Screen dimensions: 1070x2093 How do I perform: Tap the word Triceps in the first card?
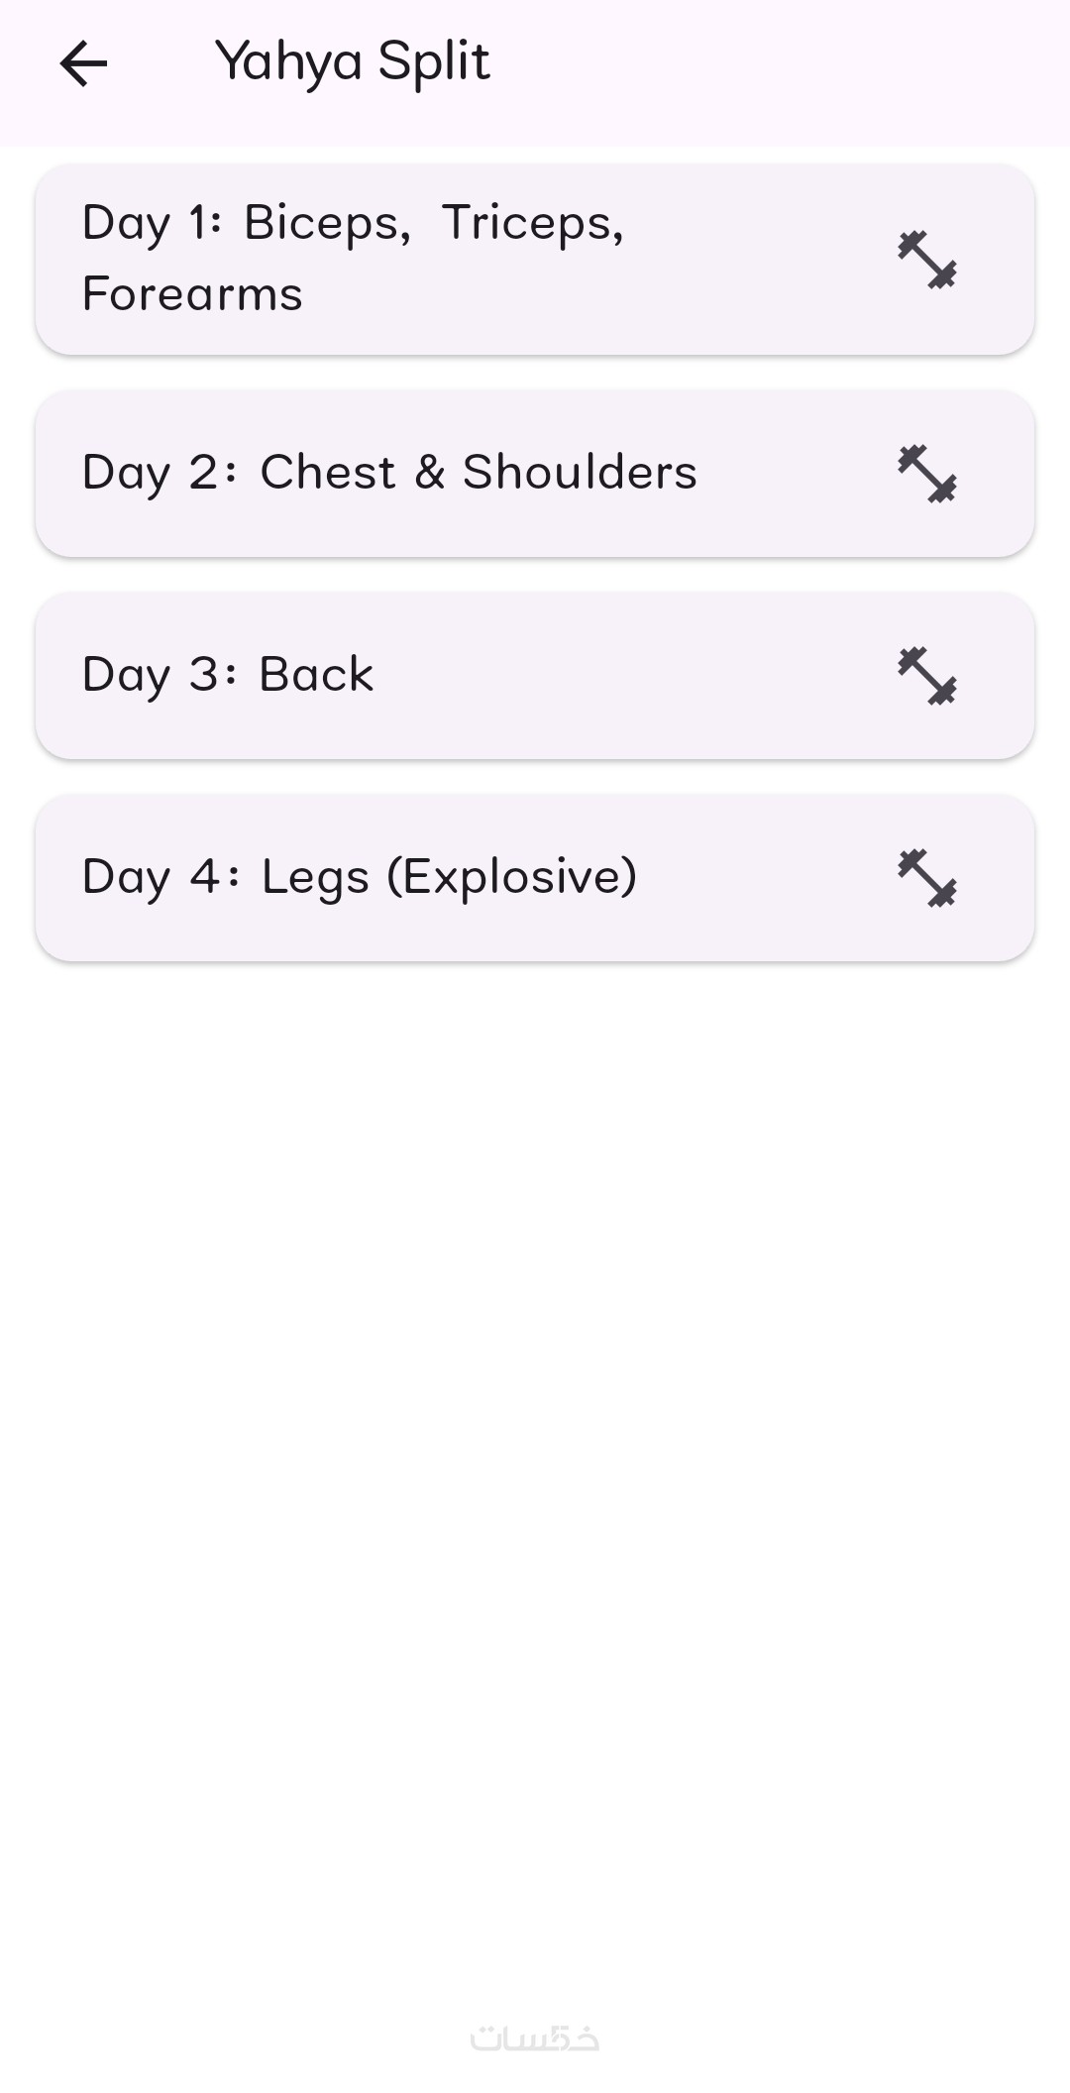click(533, 224)
